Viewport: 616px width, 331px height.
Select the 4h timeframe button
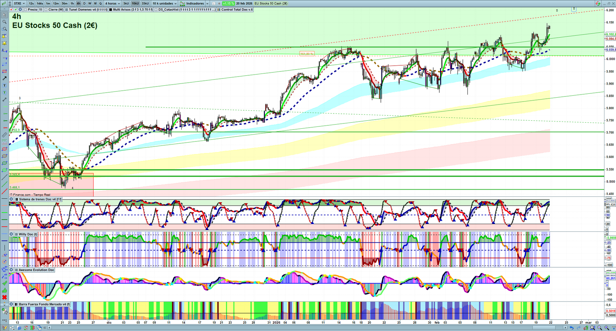(x=79, y=3)
